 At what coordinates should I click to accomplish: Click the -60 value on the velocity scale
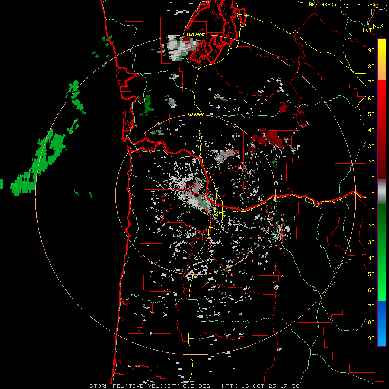pos(370,290)
